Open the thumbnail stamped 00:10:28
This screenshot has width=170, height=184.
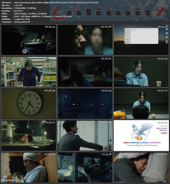point(85,40)
